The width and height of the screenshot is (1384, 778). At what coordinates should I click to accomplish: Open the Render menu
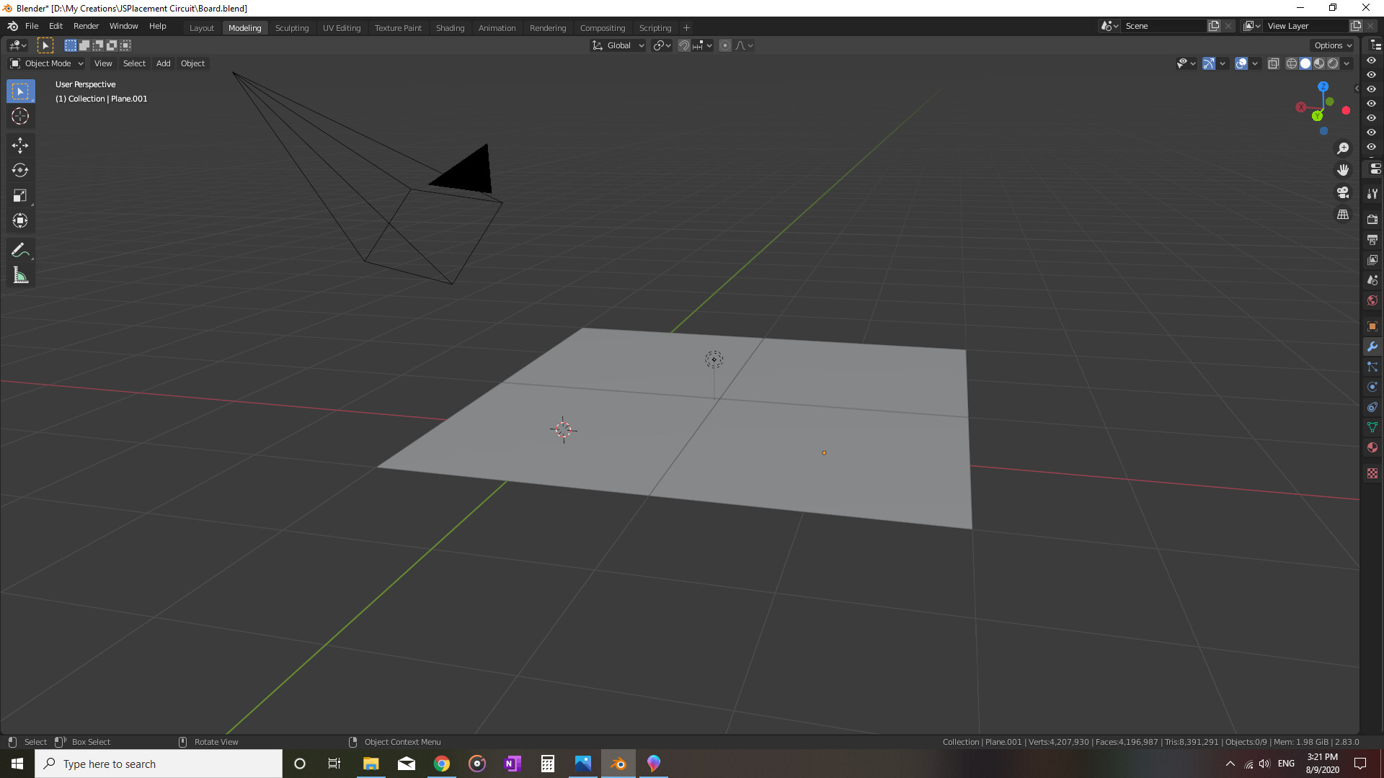(86, 26)
